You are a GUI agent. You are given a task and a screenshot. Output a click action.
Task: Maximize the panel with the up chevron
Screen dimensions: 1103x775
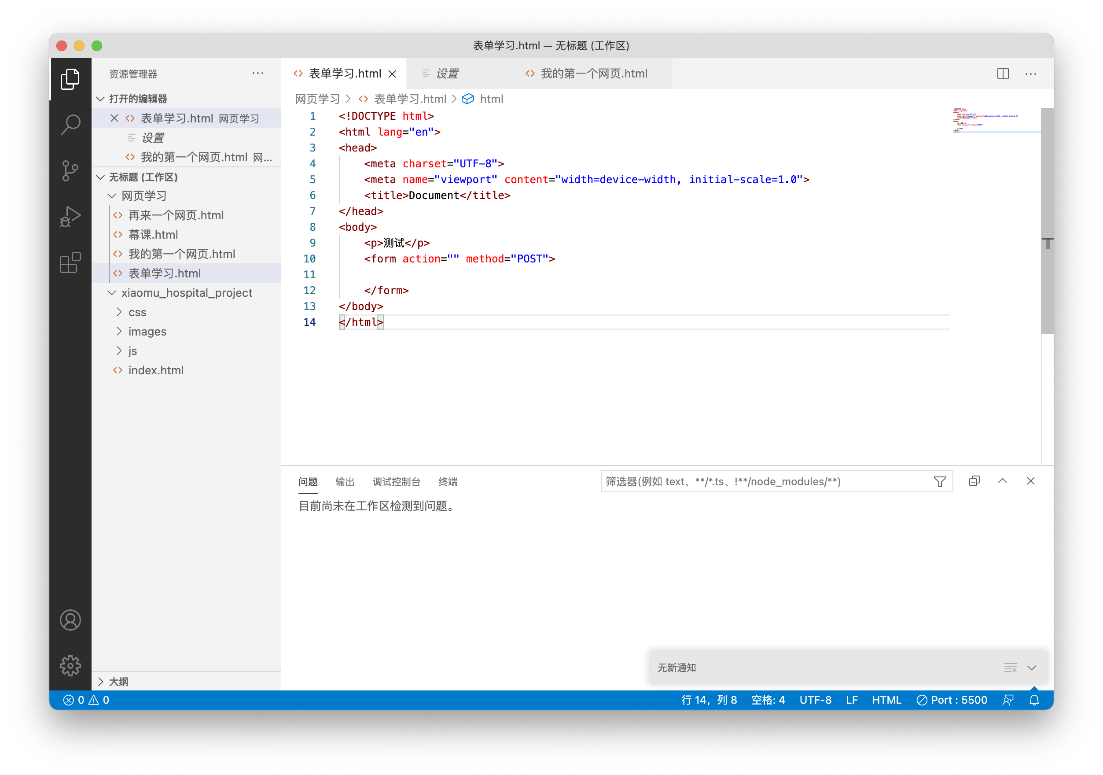coord(1002,481)
